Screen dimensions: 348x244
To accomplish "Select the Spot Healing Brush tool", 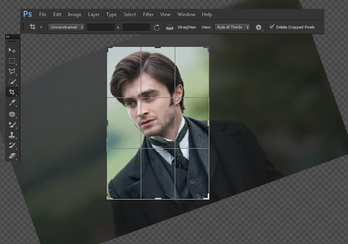I will click(x=12, y=114).
